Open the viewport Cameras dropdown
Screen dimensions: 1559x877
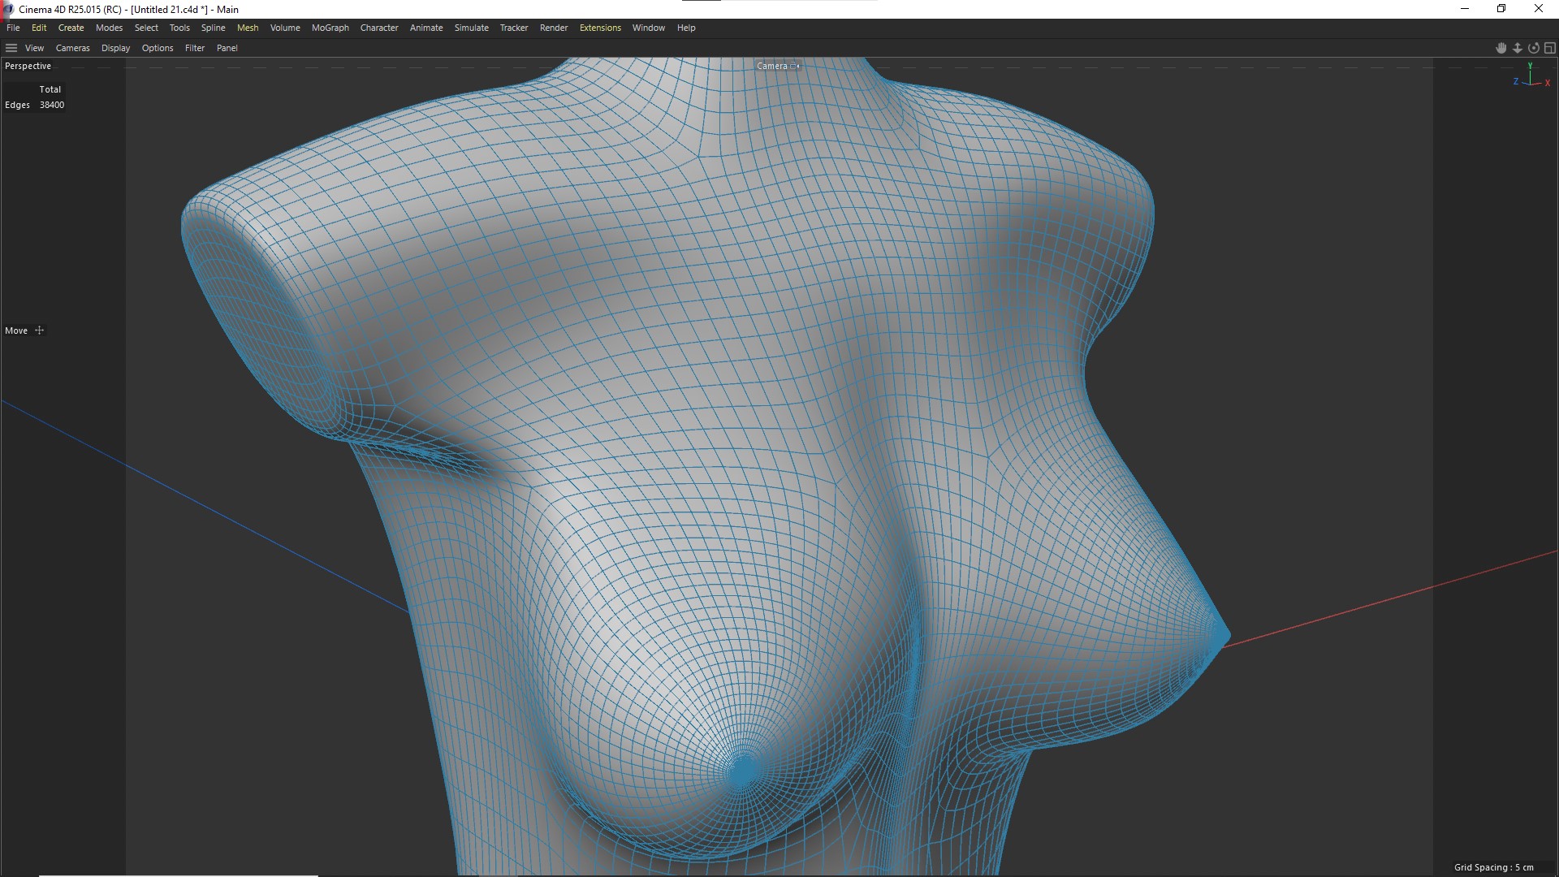click(72, 48)
